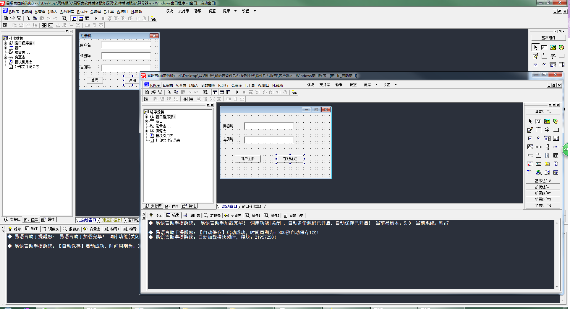Expand 窗口 node in back window tree

point(5,48)
